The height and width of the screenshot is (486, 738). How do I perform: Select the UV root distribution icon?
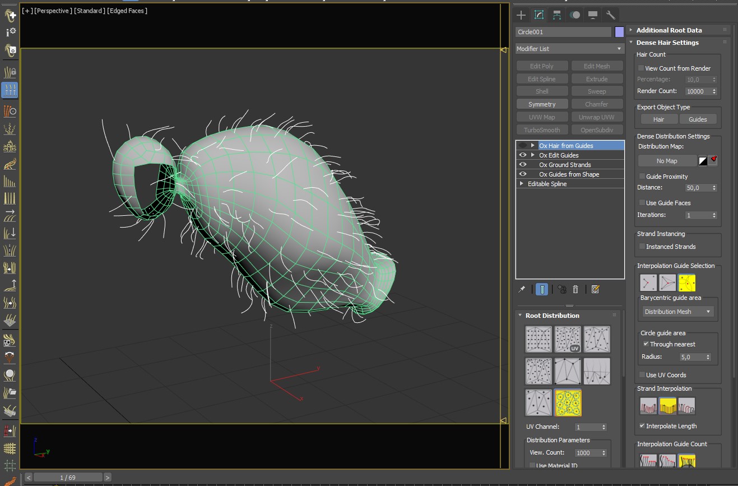tap(568, 340)
